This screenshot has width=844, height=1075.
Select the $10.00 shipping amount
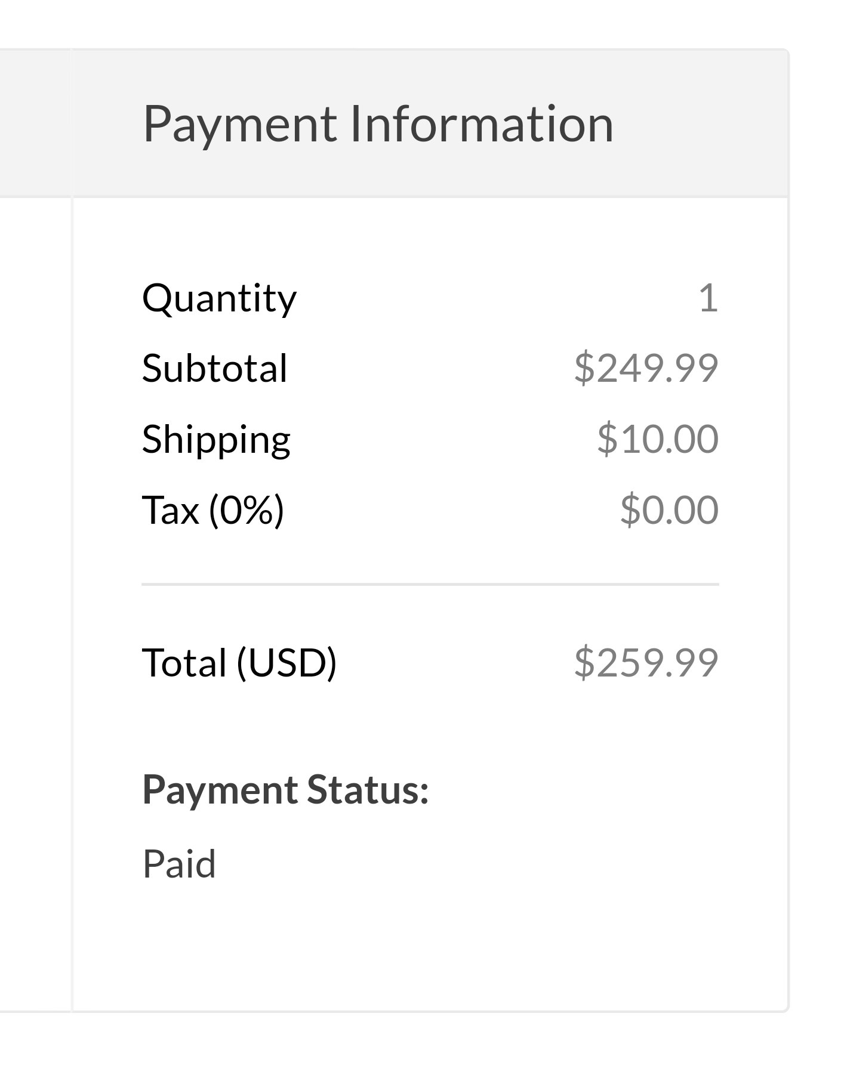(x=657, y=439)
